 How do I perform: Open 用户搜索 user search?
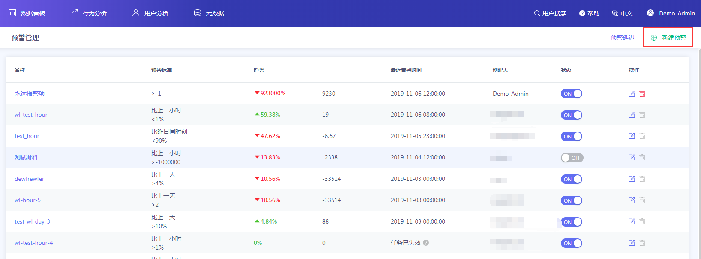550,13
